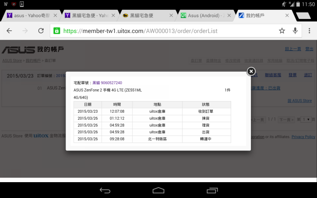Click ASUS logo in header

[x=18, y=49]
